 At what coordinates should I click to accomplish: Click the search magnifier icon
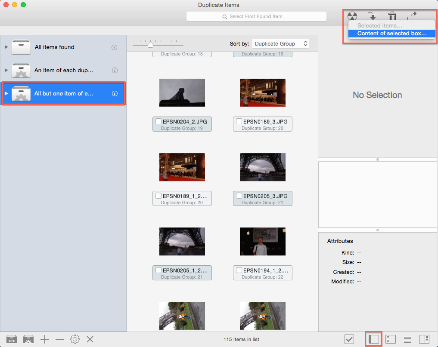click(x=224, y=17)
